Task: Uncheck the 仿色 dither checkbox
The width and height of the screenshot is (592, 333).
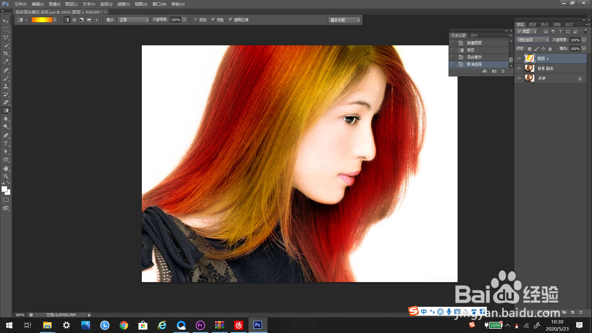Action: click(x=213, y=20)
